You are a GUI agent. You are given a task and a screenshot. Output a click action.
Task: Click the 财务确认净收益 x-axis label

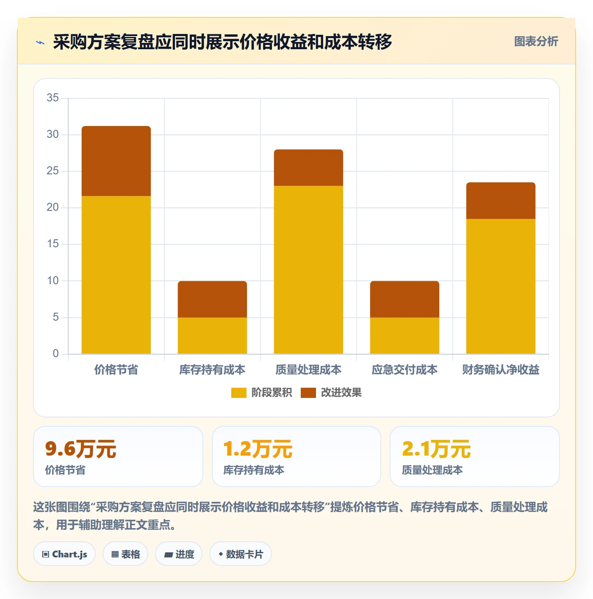point(501,370)
